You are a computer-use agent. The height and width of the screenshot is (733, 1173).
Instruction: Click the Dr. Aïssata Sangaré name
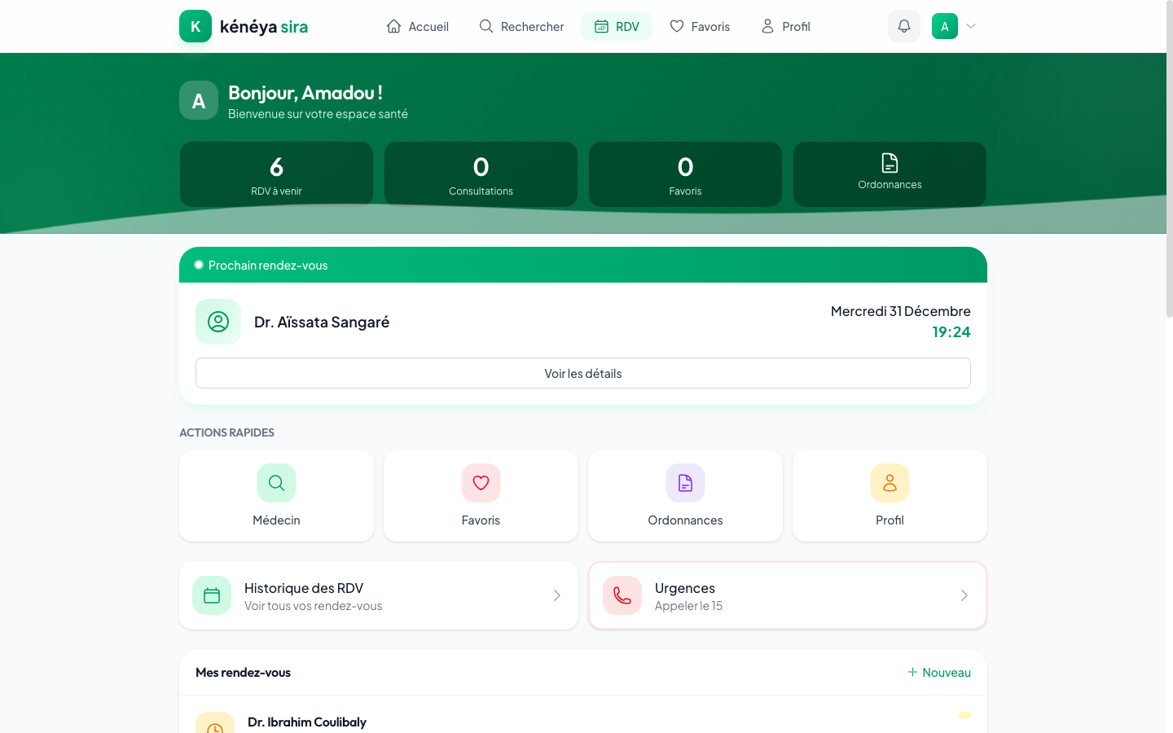click(322, 322)
